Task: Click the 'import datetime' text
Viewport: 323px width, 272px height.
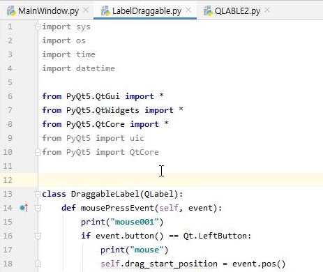Action: coord(78,68)
